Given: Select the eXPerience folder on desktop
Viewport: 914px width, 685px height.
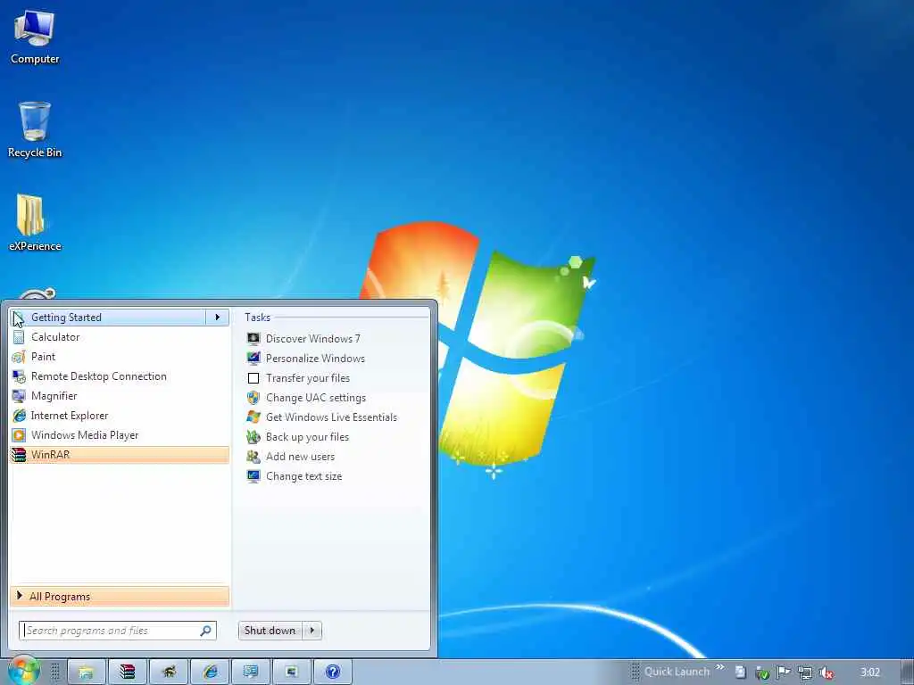Looking at the screenshot, I should [35, 223].
